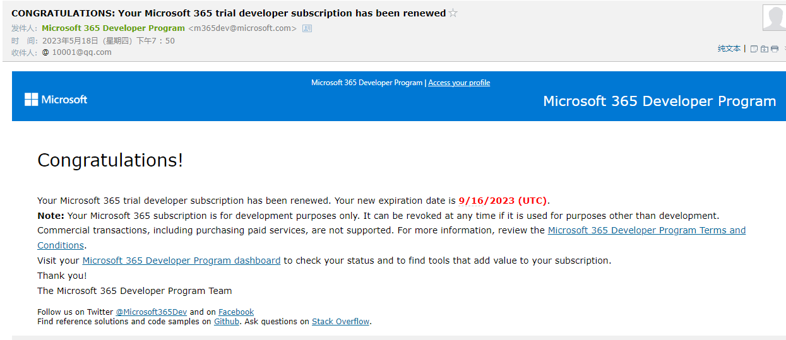Open the Microsoft 365 Developer Program dashboard link
Viewport: 786px width, 340px height.
181,261
